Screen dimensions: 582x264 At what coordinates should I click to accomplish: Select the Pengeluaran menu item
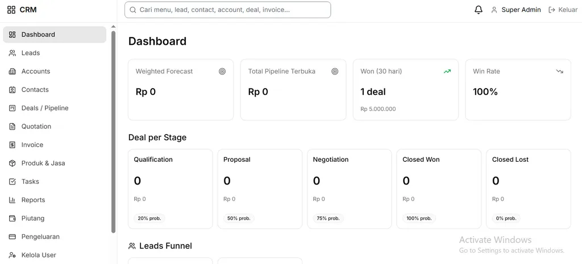coord(55,237)
